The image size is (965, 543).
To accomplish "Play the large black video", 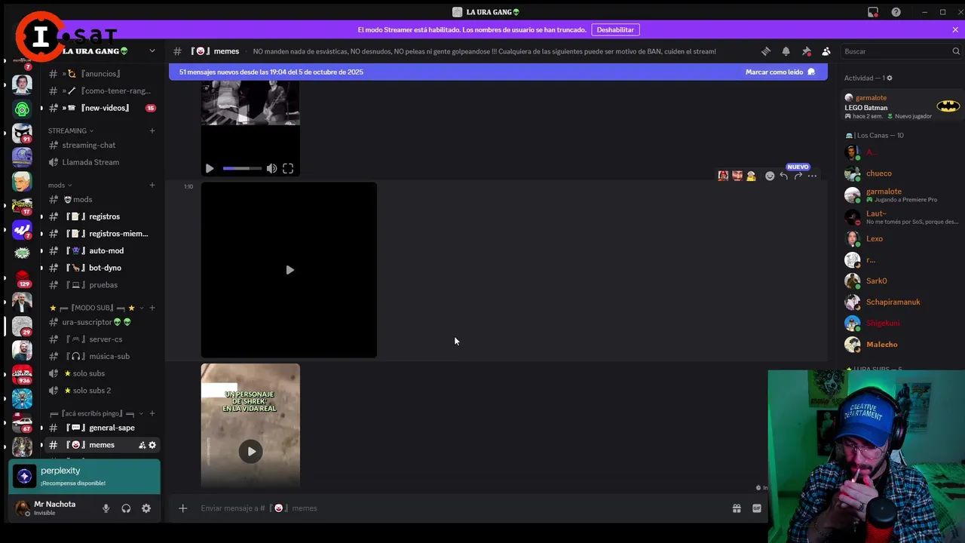I will [x=289, y=270].
